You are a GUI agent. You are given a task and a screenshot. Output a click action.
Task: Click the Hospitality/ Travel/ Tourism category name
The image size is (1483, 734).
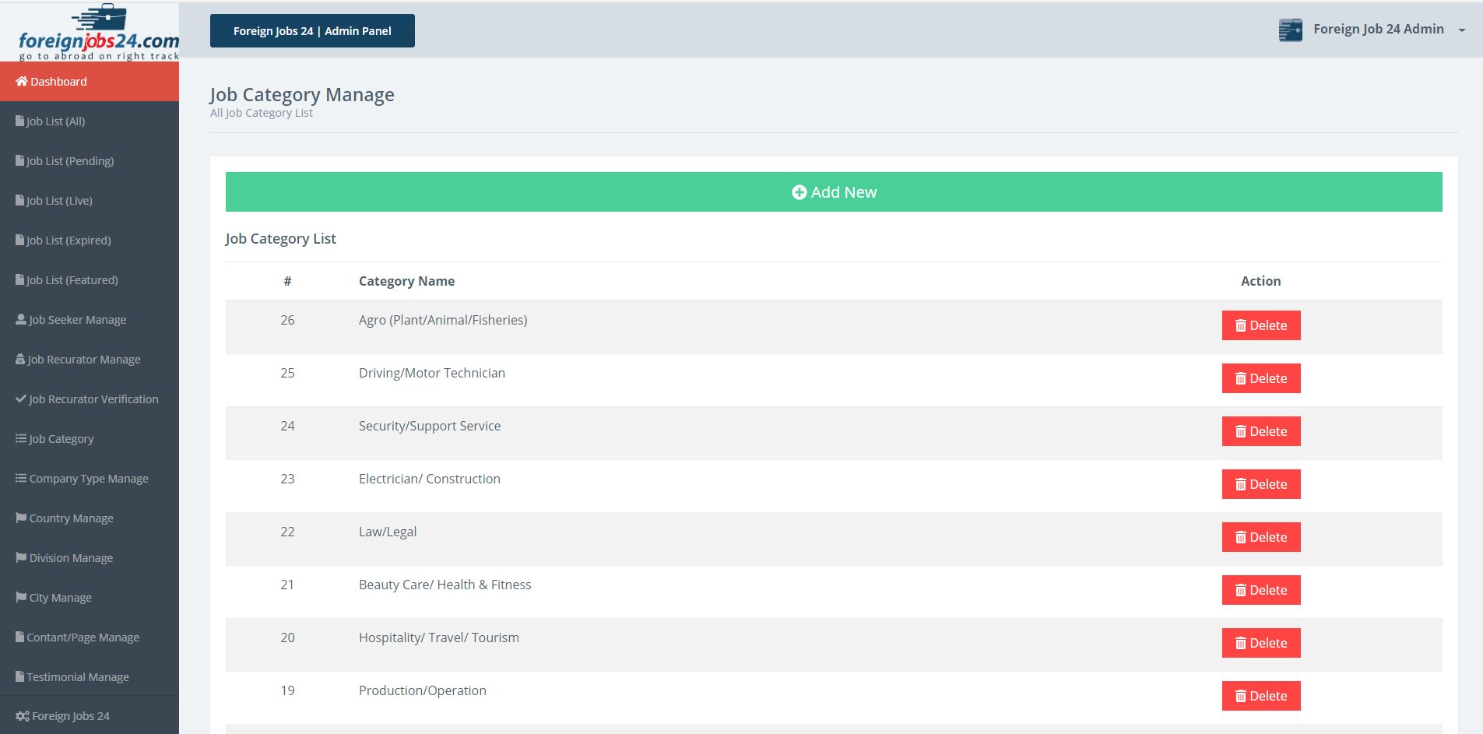click(439, 637)
